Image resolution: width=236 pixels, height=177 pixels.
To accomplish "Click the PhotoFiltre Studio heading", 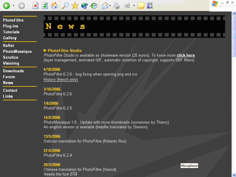I will coord(65,50).
